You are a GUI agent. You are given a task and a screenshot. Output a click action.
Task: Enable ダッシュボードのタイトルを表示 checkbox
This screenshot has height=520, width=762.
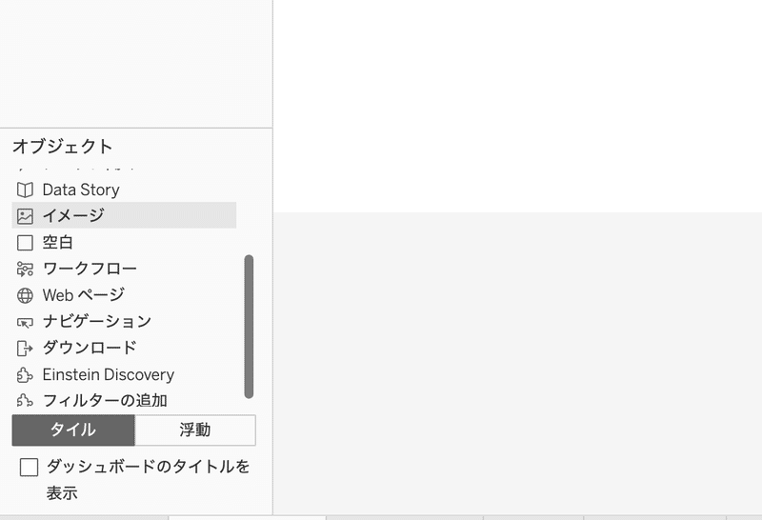coord(30,468)
